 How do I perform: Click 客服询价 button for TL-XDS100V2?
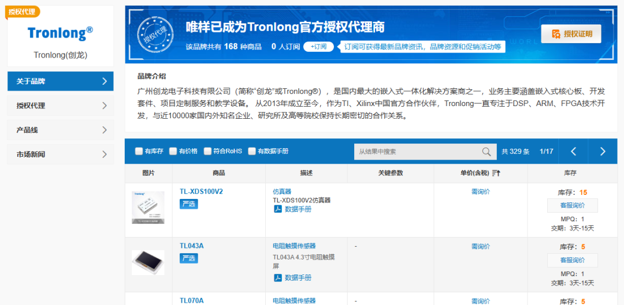tap(572, 206)
